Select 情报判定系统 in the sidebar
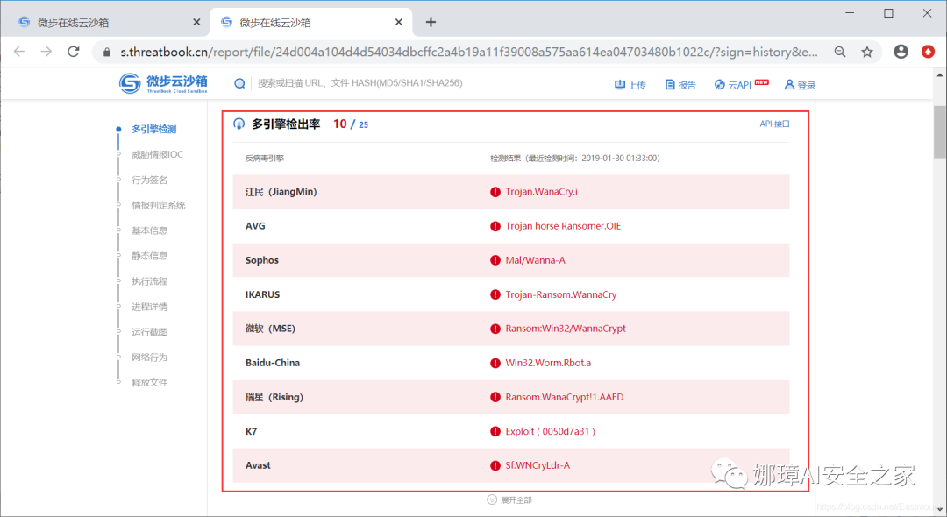Screen dimensions: 947x517 click(158, 205)
